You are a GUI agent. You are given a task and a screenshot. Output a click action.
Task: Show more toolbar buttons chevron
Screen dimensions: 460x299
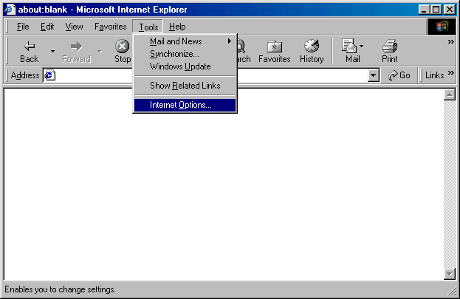451,42
